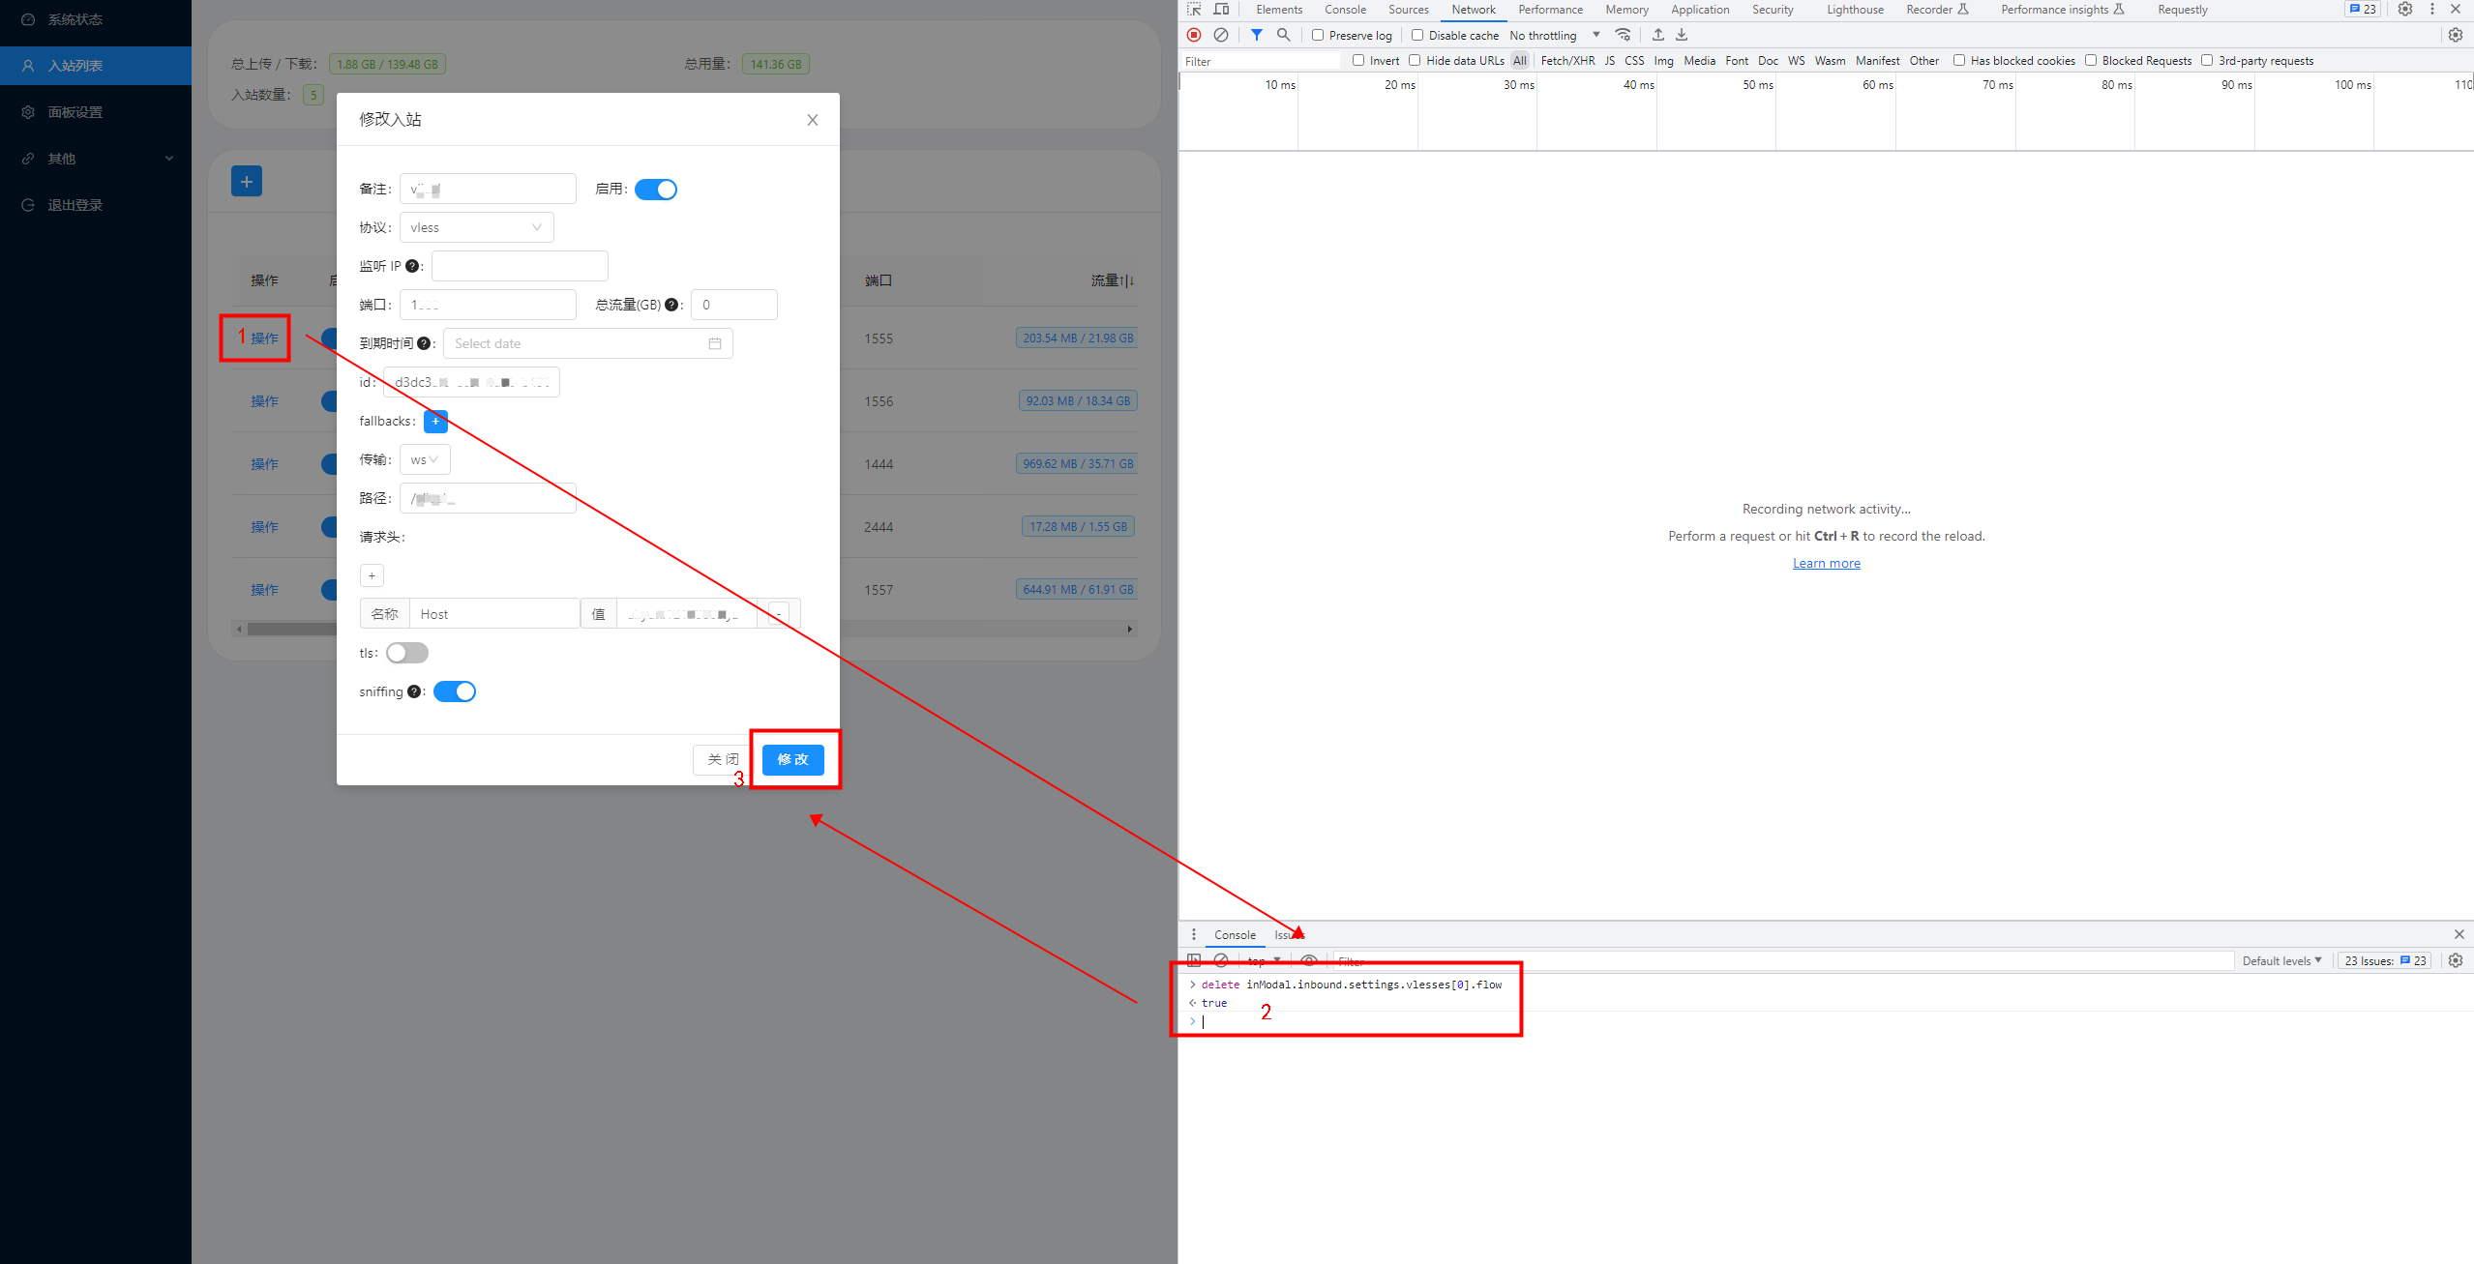Viewport: 2474px width, 1264px height.
Task: Toggle the device emulation toolbar
Action: (x=1221, y=9)
